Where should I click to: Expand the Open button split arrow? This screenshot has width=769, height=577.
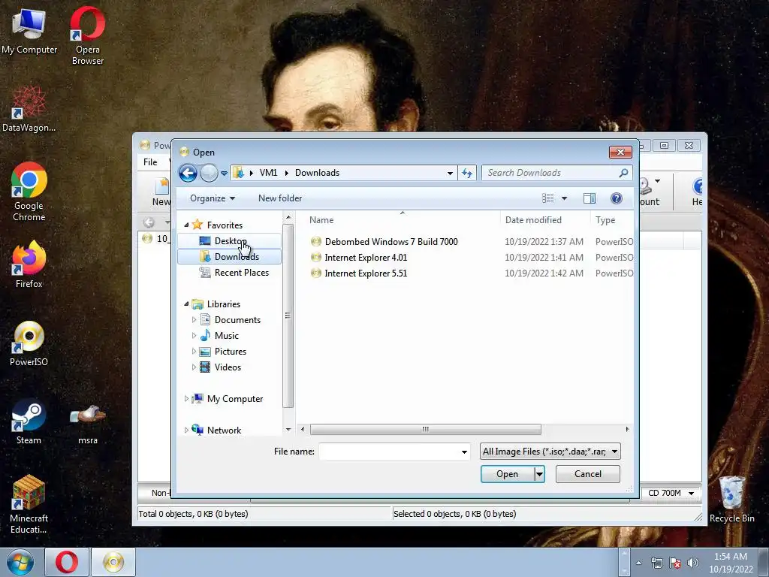[x=539, y=474]
